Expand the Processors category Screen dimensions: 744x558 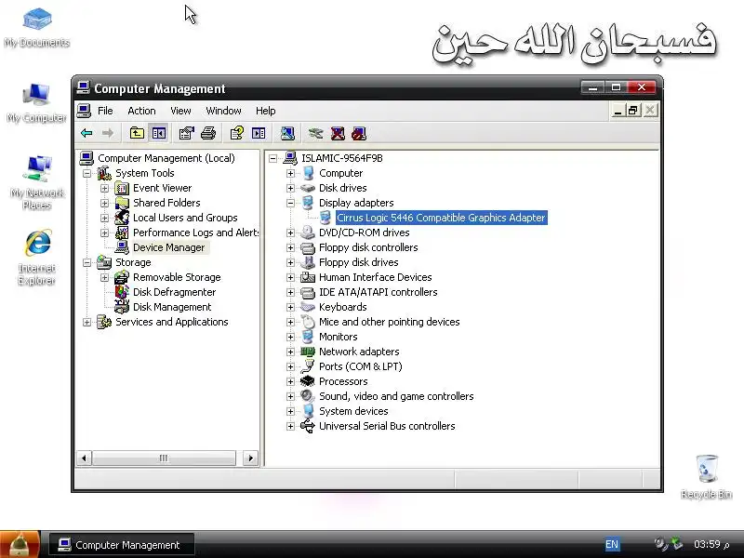(290, 381)
